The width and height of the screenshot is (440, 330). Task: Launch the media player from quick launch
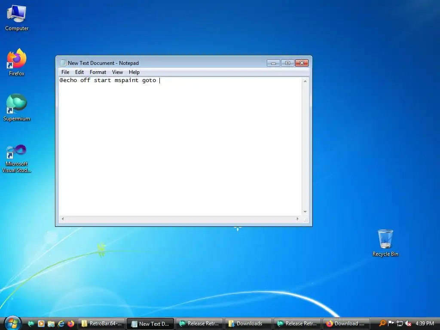click(41, 324)
